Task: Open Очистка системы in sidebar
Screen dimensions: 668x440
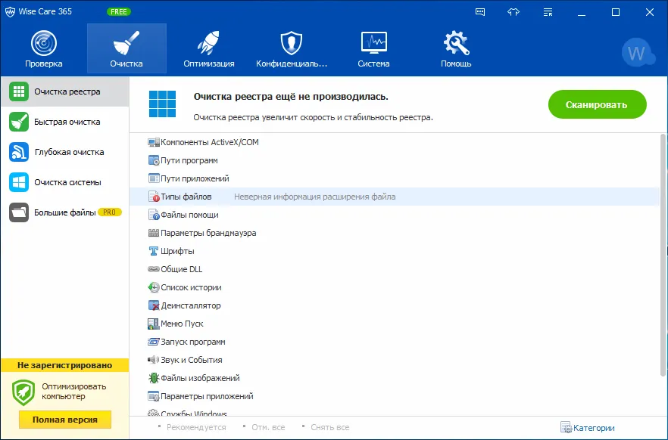Action: point(65,182)
